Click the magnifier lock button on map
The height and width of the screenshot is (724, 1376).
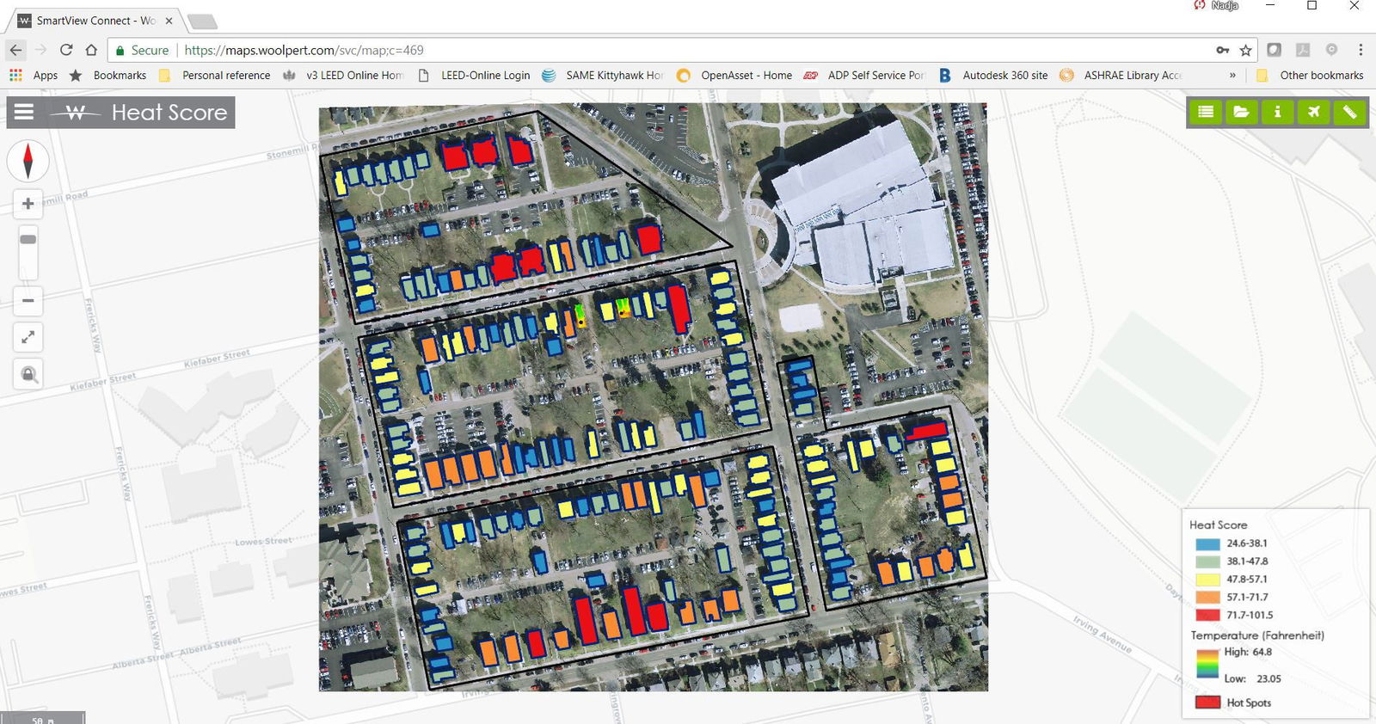[28, 374]
